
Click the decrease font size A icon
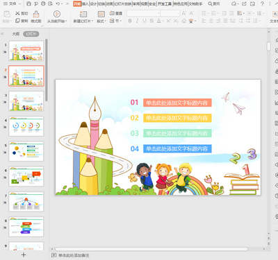coord(192,13)
